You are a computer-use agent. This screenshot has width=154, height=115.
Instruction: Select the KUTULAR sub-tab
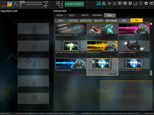[x=73, y=21]
